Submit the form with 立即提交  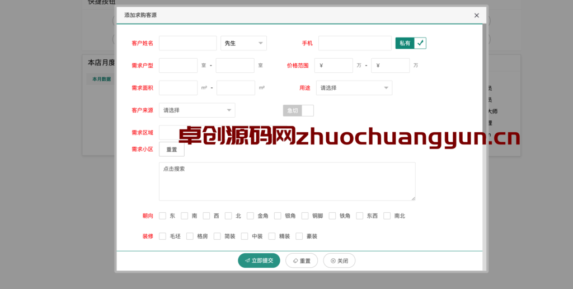coord(259,260)
